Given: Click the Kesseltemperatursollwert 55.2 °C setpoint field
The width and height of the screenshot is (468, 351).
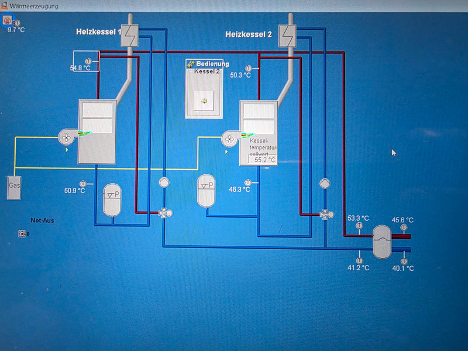Looking at the screenshot, I should 264,159.
